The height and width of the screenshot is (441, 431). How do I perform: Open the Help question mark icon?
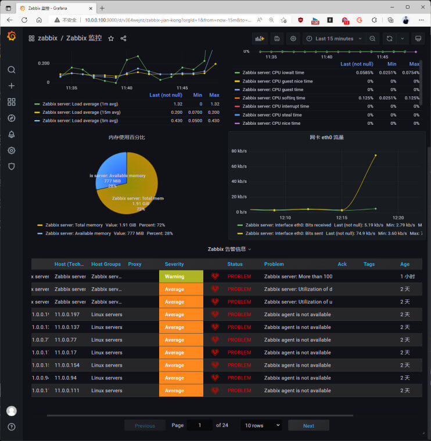click(x=11, y=427)
